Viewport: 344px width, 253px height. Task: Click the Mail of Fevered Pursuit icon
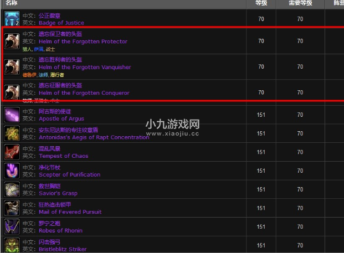12,208
